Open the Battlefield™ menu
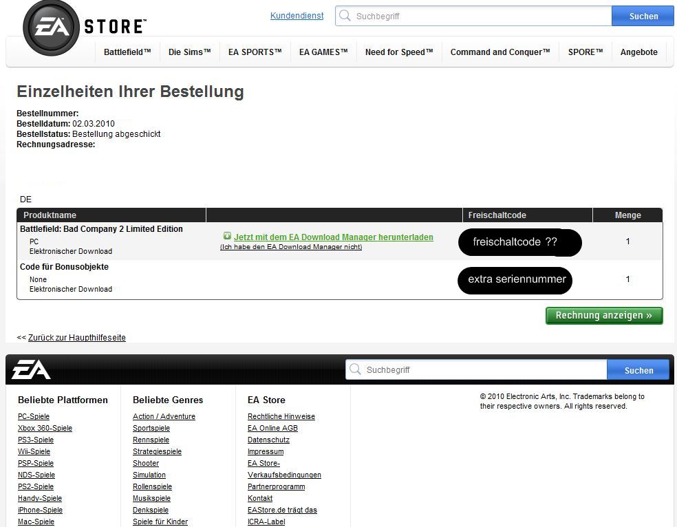Viewport: 677px width, 527px height. point(127,52)
